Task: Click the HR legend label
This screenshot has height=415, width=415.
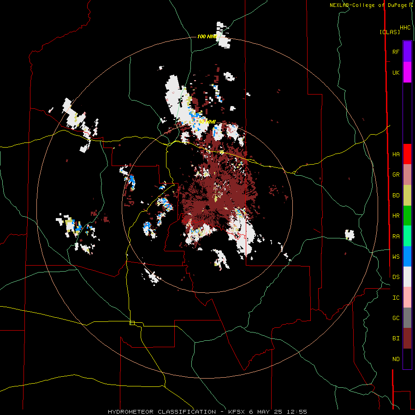Action: coord(396,216)
